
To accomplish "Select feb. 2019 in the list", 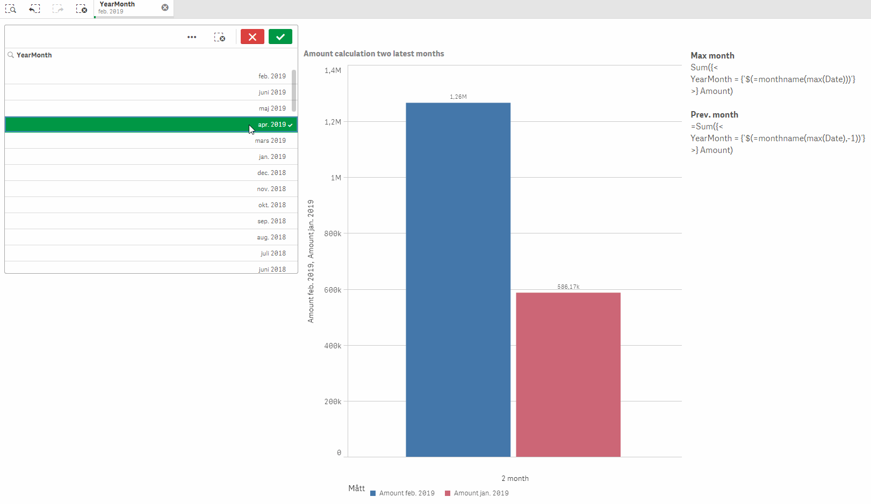I will [x=151, y=76].
